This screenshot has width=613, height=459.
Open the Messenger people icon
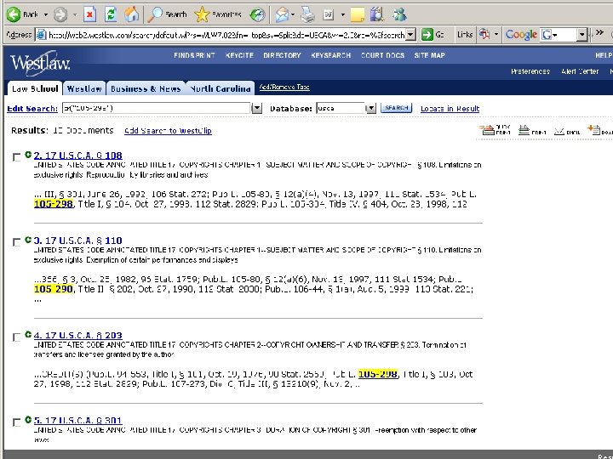coord(399,14)
